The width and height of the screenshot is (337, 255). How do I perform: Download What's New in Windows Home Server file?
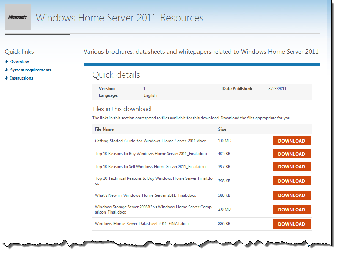(x=292, y=195)
